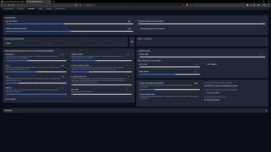This screenshot has height=152, width=271.
Task: Open the Brave Wallet icon
Action: [258, 5]
